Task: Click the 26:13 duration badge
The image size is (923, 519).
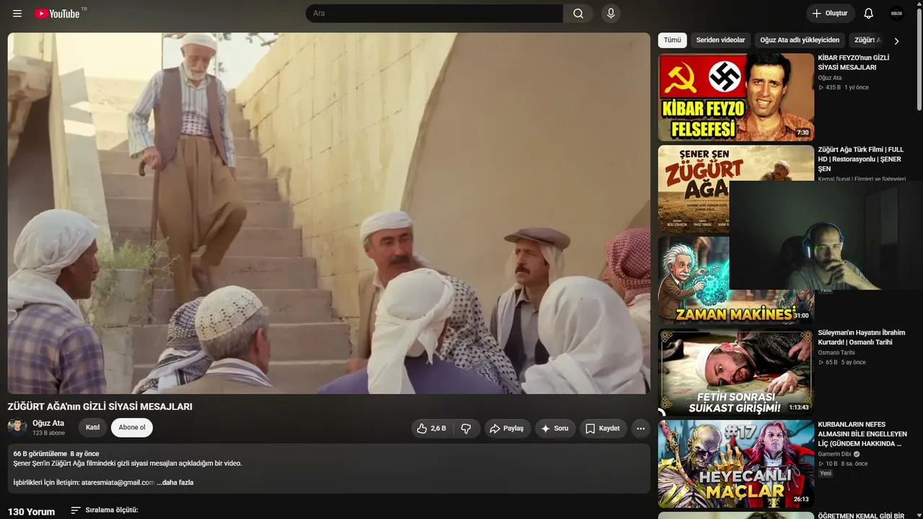Action: coord(801,499)
